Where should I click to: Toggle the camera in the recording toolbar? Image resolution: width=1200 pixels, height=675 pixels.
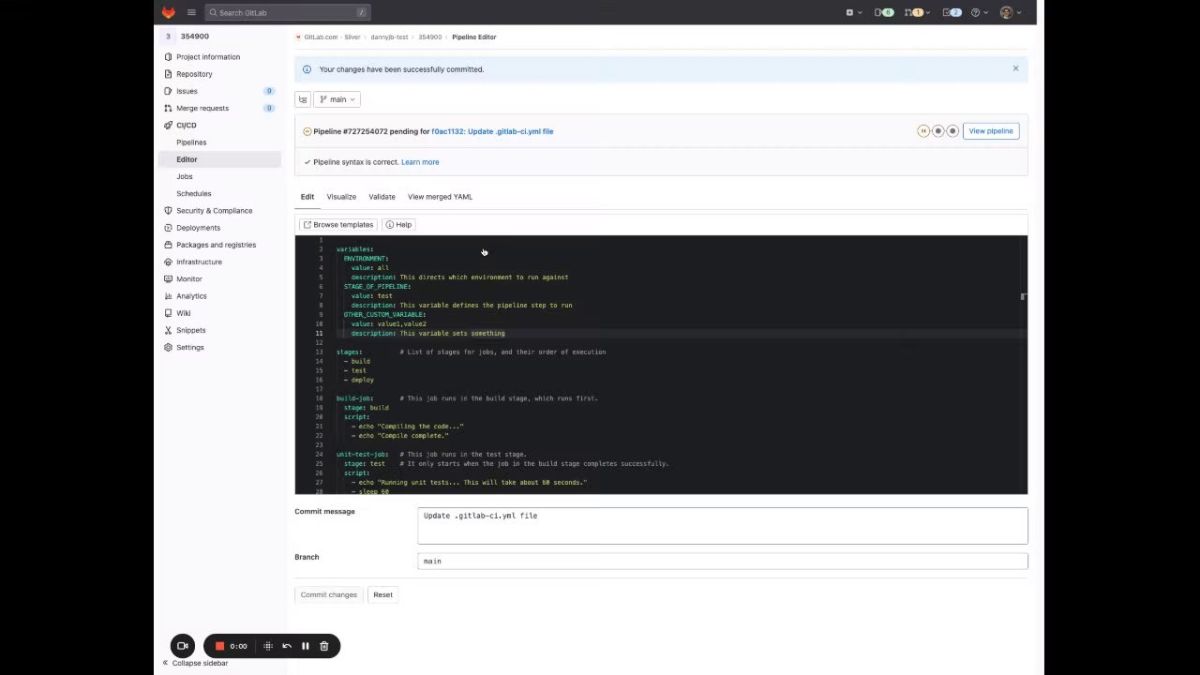tap(183, 646)
